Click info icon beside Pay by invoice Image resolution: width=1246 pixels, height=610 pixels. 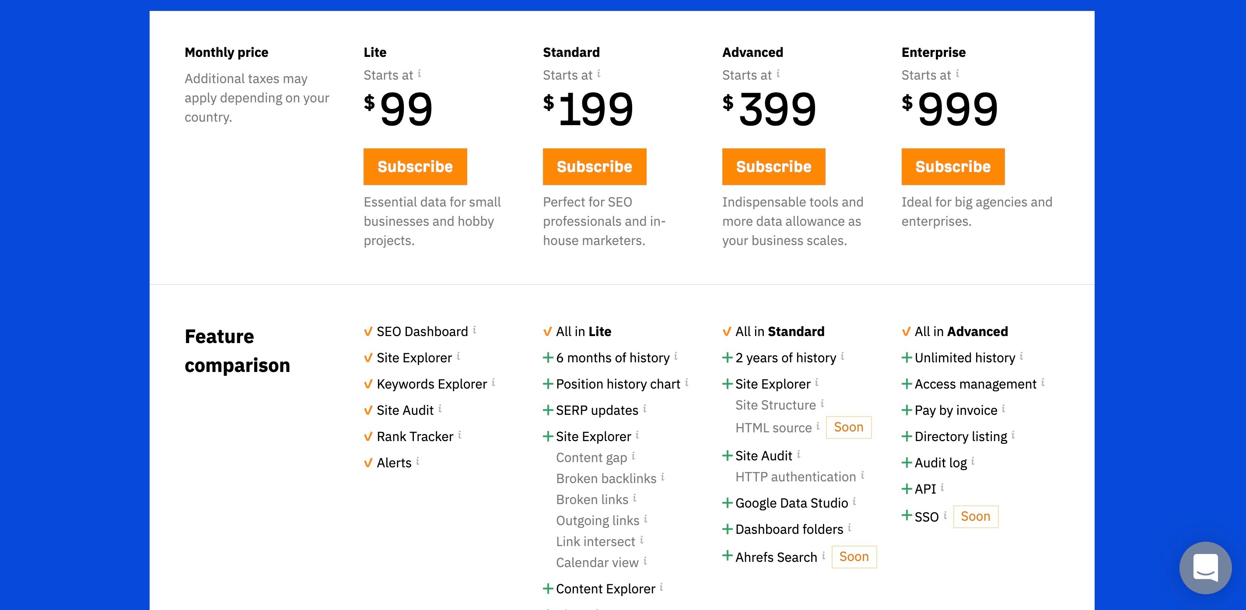coord(1003,408)
